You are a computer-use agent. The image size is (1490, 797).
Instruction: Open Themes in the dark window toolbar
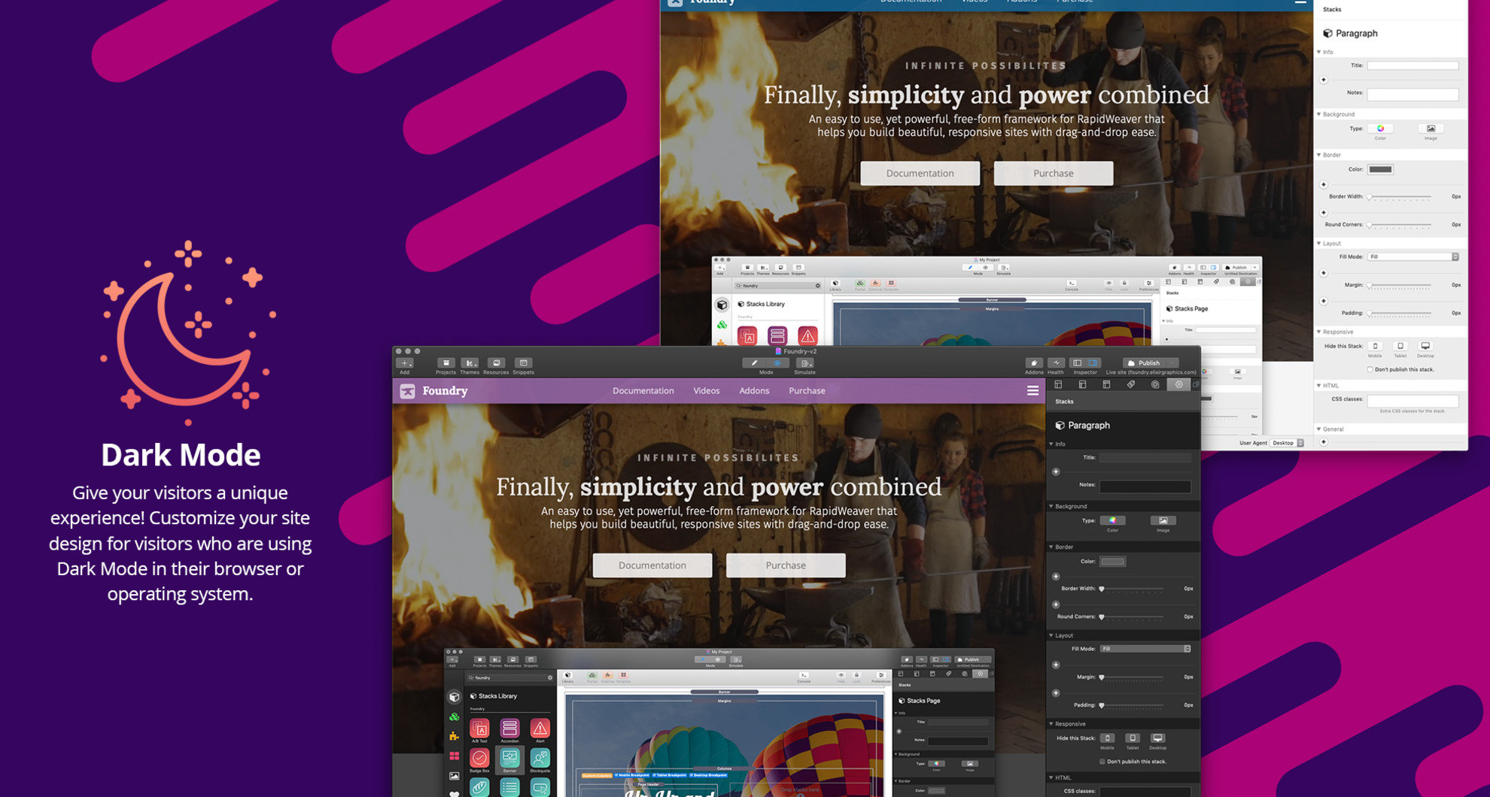coord(470,363)
